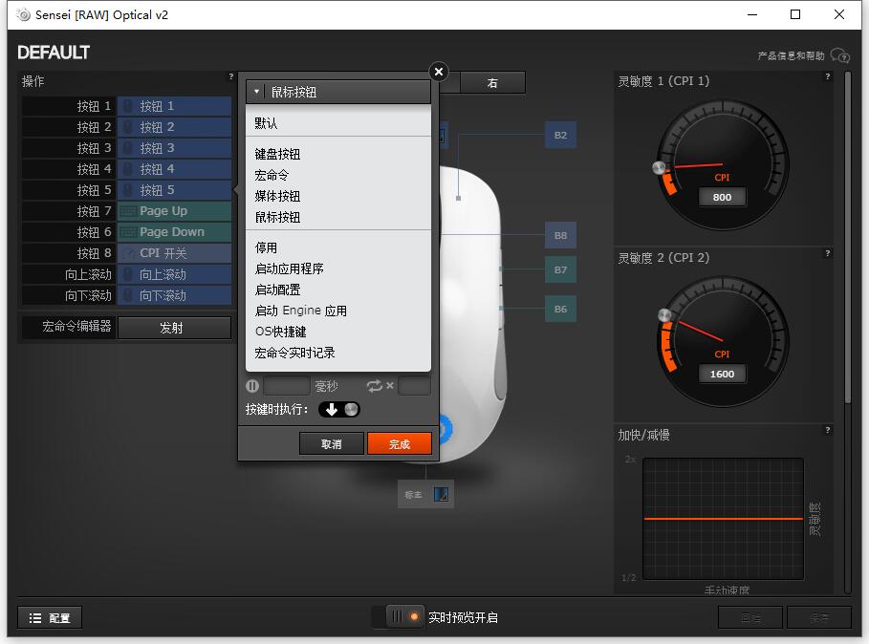Toggle the 按键时执行 switch
This screenshot has height=644, width=869.
click(x=337, y=408)
